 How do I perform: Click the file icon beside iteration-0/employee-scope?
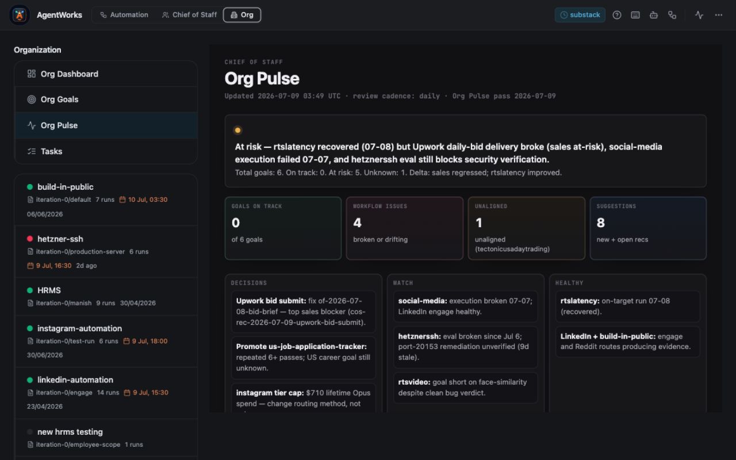[x=30, y=444]
